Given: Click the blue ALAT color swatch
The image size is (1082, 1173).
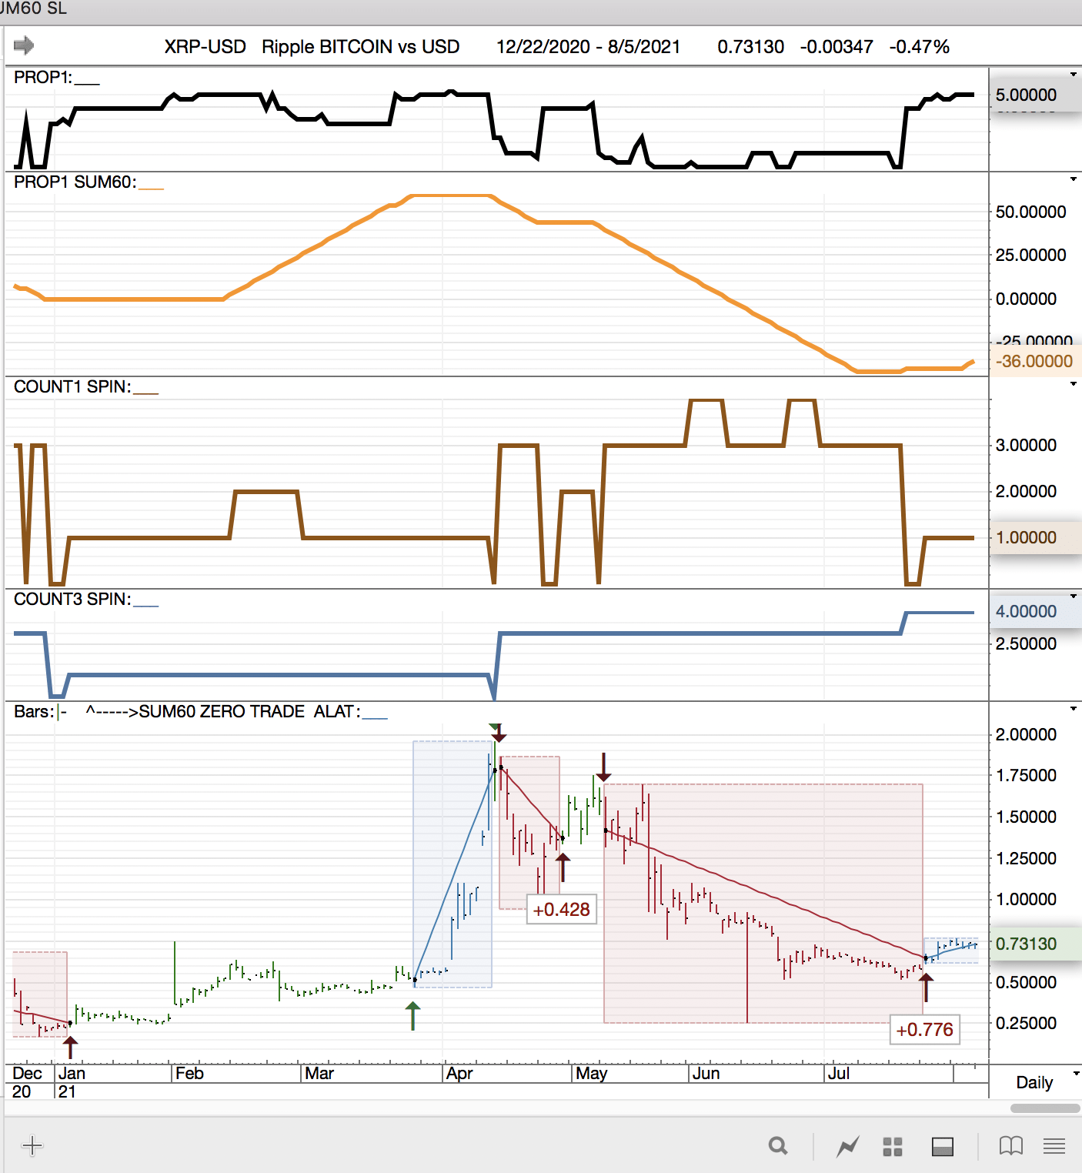Looking at the screenshot, I should pos(375,717).
